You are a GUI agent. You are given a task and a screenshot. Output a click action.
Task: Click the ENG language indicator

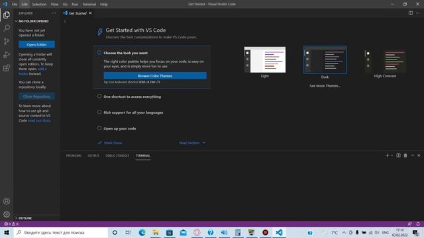tap(386, 232)
